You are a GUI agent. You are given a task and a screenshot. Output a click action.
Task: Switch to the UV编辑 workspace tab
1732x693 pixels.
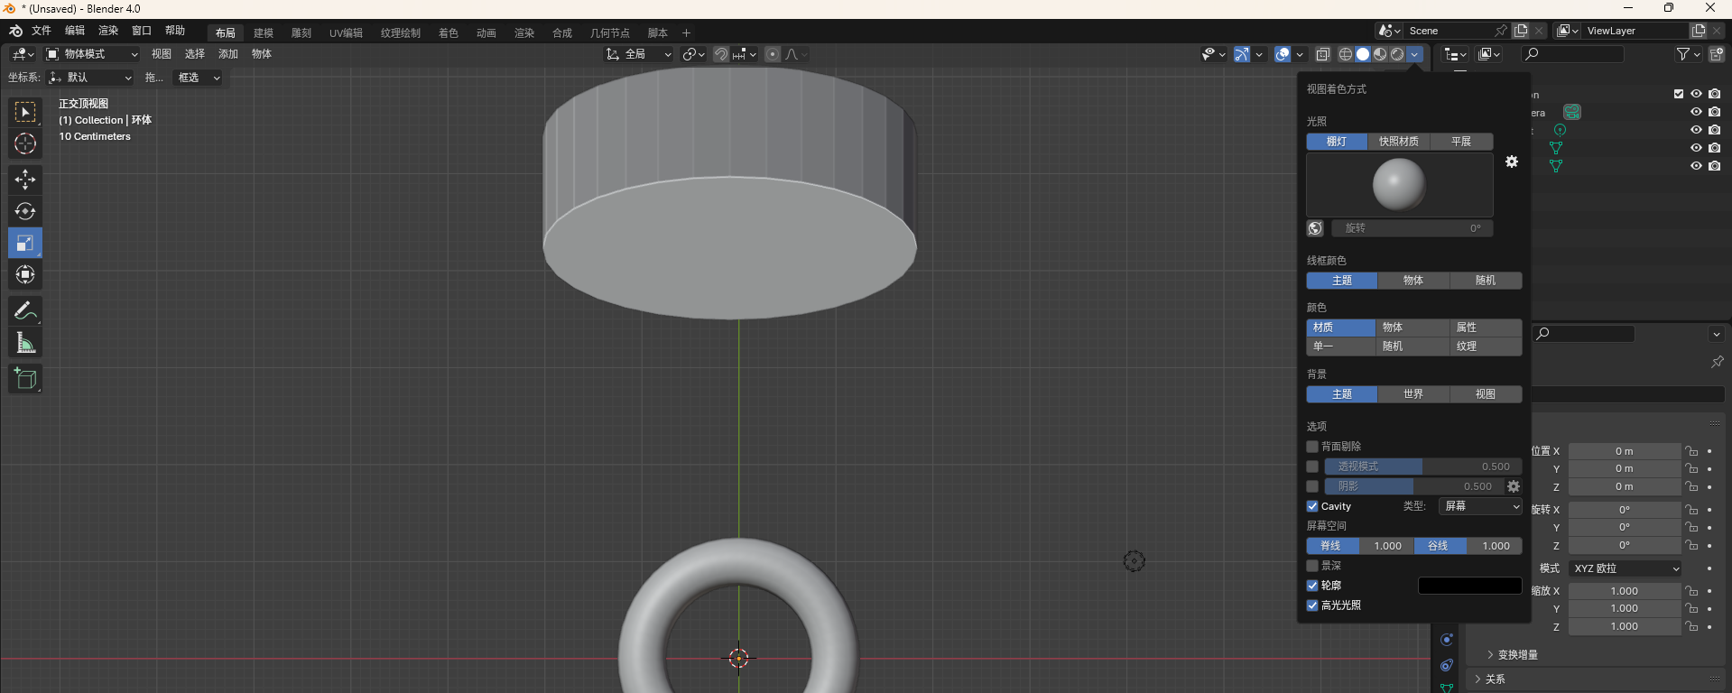click(346, 33)
